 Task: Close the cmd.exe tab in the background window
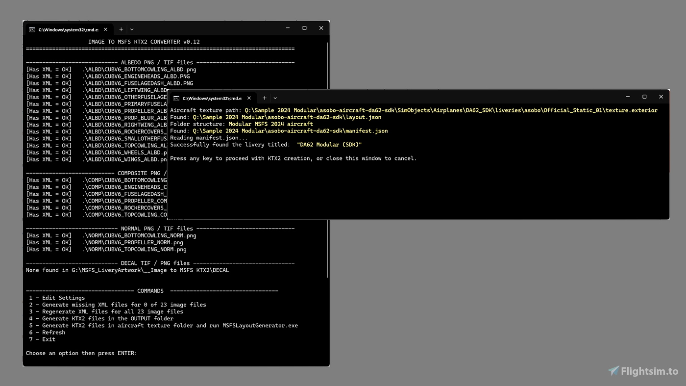coord(105,29)
